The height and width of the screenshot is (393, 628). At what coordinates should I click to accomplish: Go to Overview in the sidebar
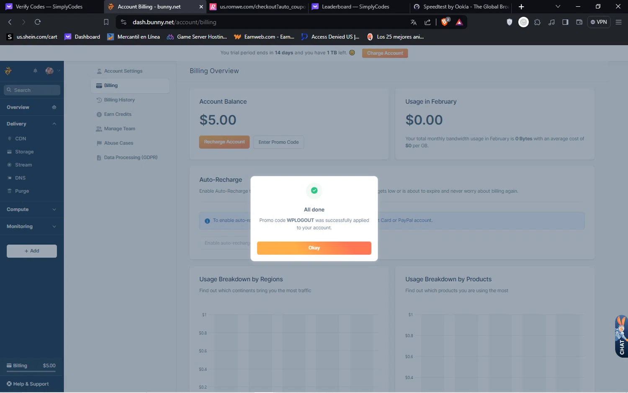click(x=18, y=107)
